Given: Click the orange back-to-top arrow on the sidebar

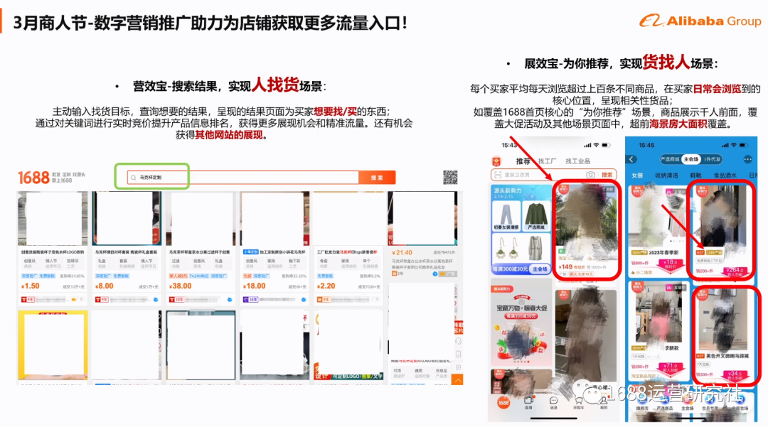Looking at the screenshot, I should (457, 379).
